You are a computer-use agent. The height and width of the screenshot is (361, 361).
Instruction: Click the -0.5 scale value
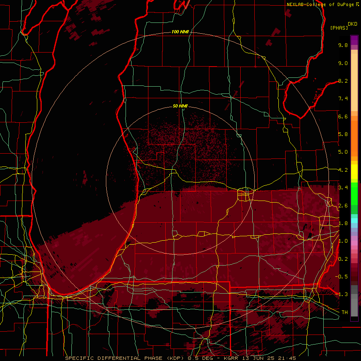pos(341,276)
